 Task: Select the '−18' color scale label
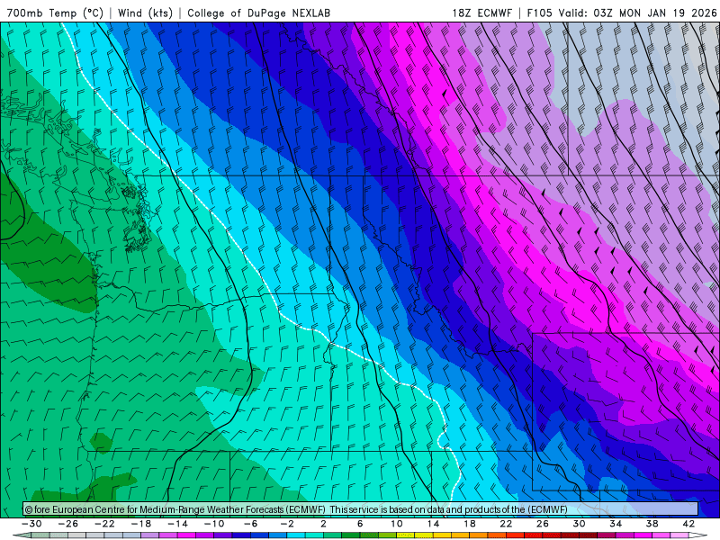pyautogui.click(x=141, y=524)
